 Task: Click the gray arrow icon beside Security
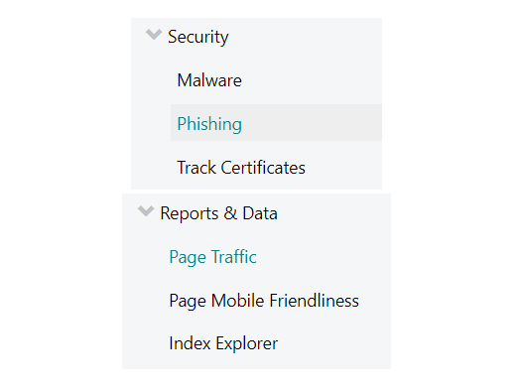pos(154,34)
